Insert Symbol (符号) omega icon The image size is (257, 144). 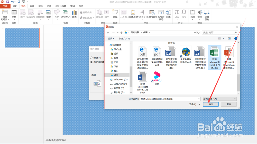184,14
